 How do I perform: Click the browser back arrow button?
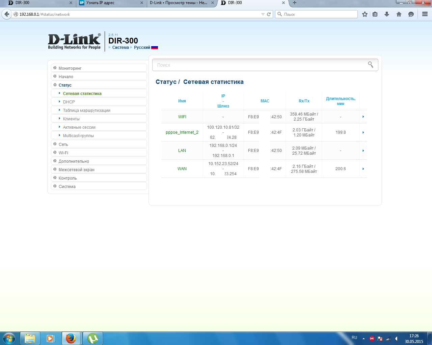click(7, 14)
